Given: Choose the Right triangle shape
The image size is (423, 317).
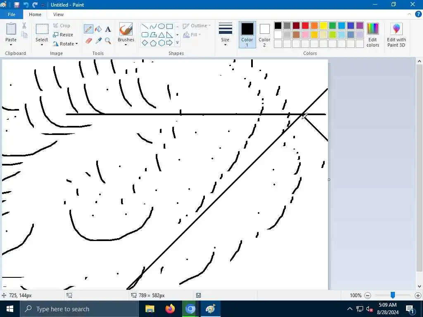Looking at the screenshot, I should [169, 35].
